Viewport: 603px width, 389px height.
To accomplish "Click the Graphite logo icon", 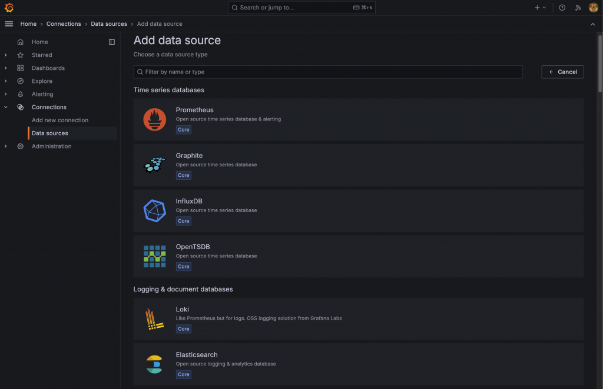I will [155, 165].
